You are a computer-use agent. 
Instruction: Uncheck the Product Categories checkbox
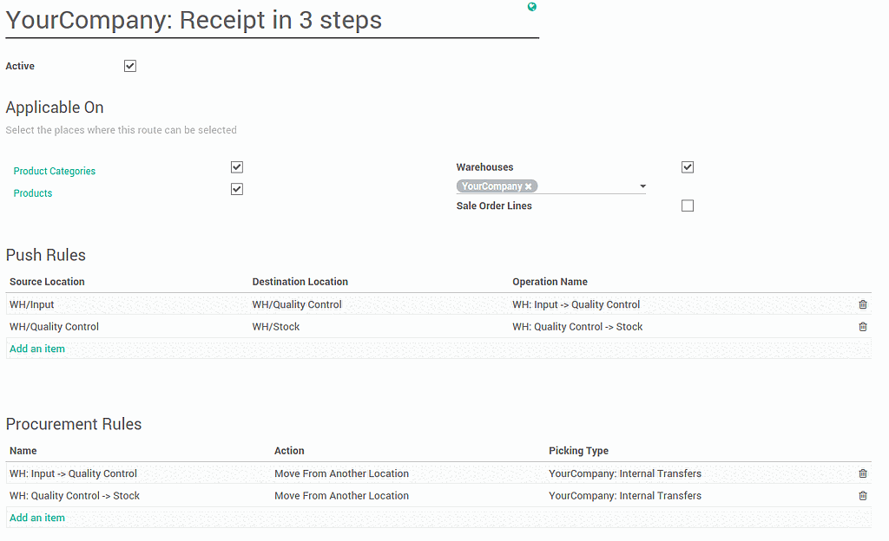(x=237, y=167)
